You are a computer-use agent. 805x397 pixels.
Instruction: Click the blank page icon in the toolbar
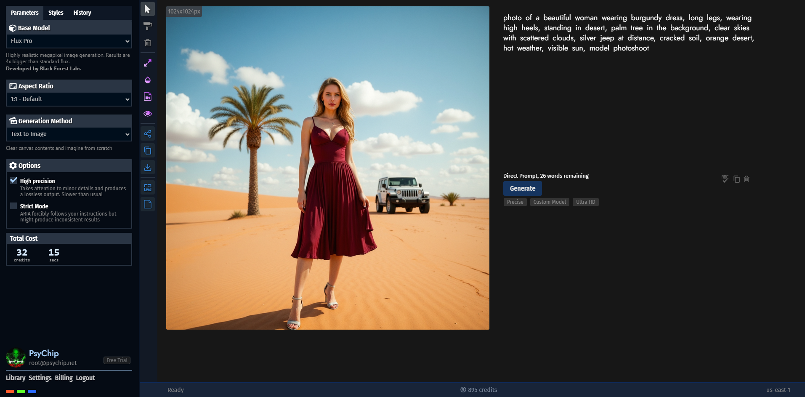click(x=148, y=205)
